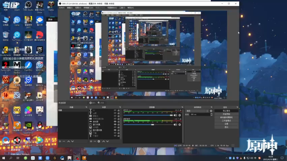This screenshot has height=161, width=287.
Task: Remove selected scene with minus icon
Action: 64,141
